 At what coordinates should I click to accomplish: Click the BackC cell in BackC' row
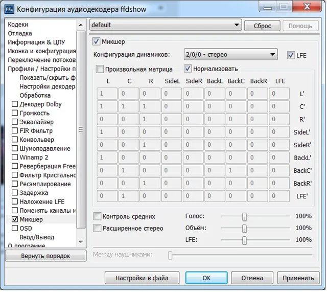click(237, 170)
